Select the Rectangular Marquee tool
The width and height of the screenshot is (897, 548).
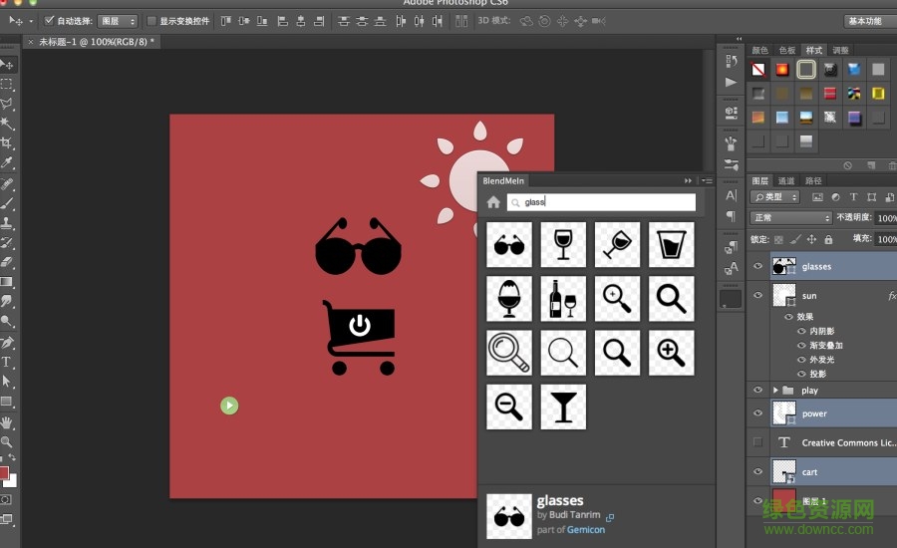coord(7,85)
